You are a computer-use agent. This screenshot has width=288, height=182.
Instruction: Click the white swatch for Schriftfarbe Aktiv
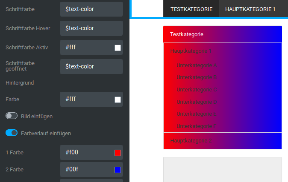coord(118,48)
